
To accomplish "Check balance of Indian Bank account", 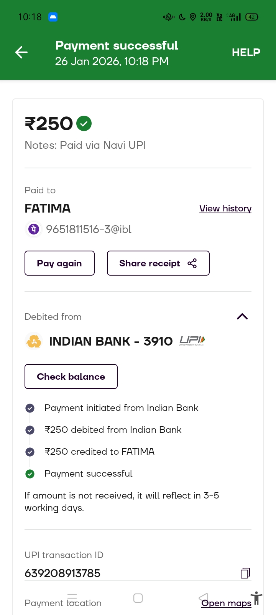I will pyautogui.click(x=71, y=377).
